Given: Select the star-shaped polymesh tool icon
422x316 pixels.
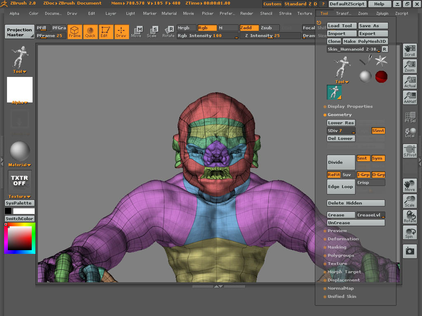Looking at the screenshot, I should (381, 60).
